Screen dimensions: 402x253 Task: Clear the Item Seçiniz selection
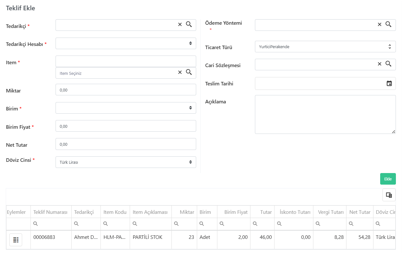[180, 72]
